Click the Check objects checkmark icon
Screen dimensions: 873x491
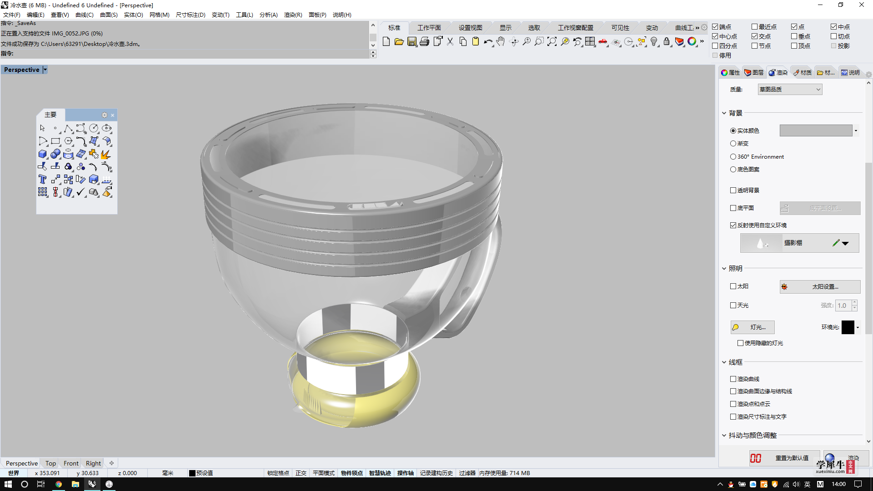(x=81, y=192)
